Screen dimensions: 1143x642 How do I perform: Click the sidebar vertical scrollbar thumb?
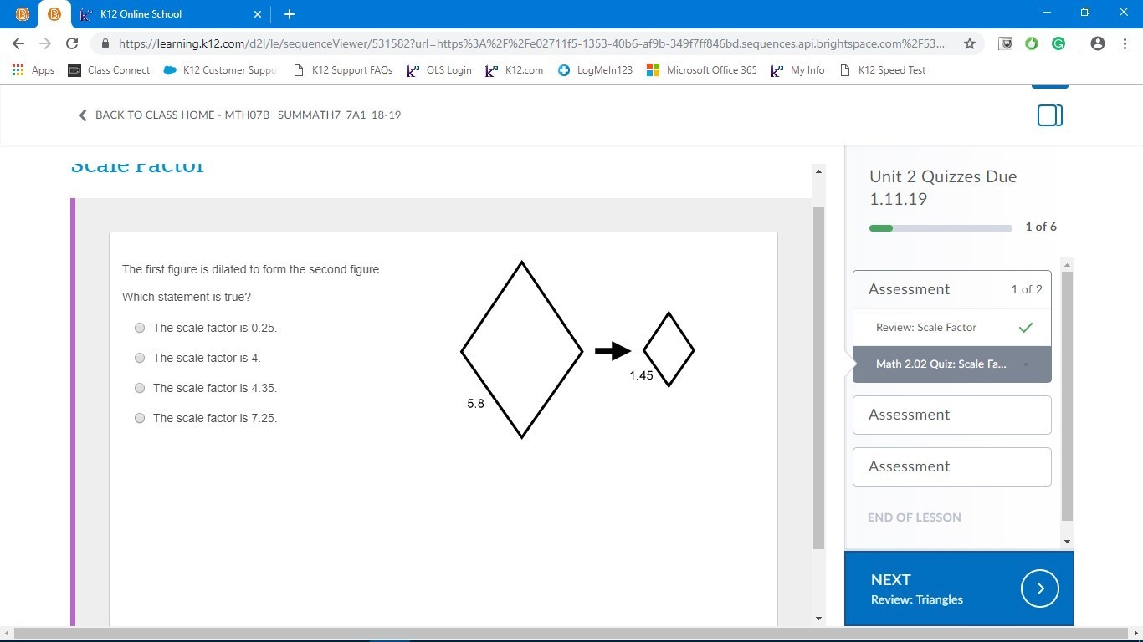[1067, 396]
